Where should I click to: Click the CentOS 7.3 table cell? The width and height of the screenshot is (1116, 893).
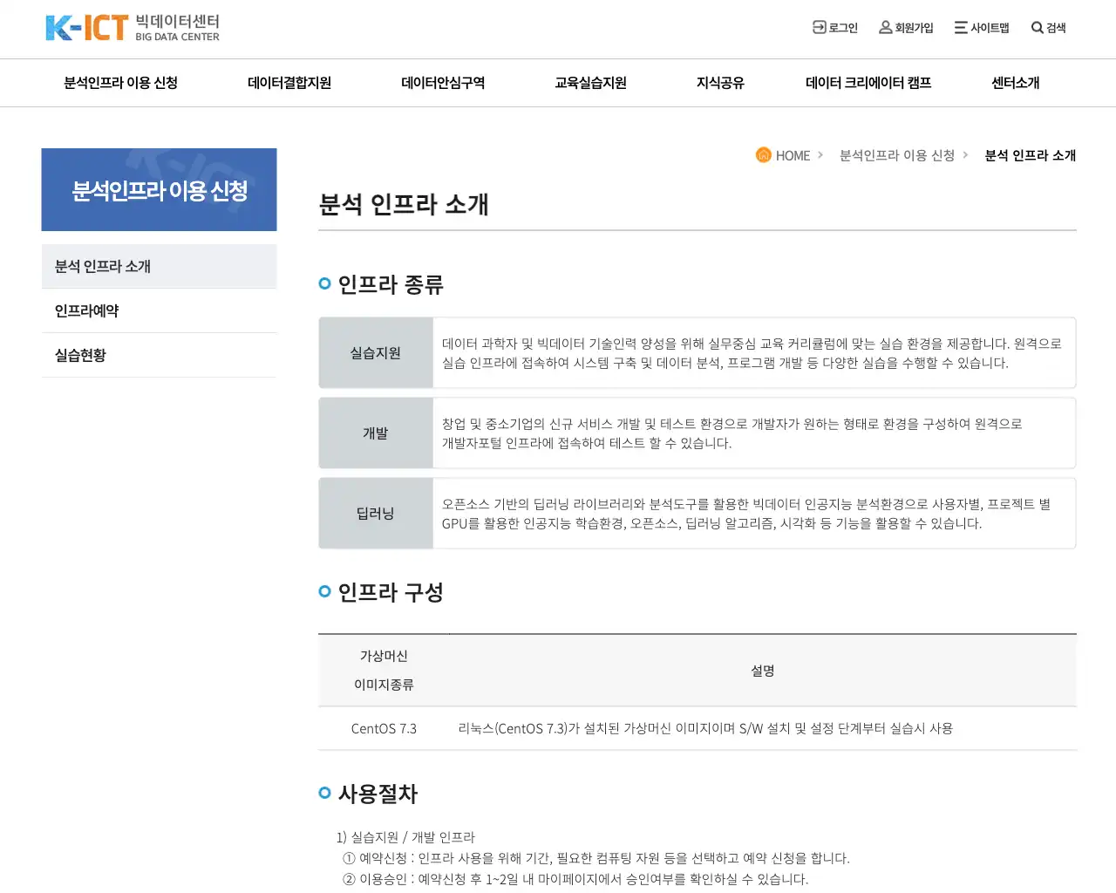384,728
